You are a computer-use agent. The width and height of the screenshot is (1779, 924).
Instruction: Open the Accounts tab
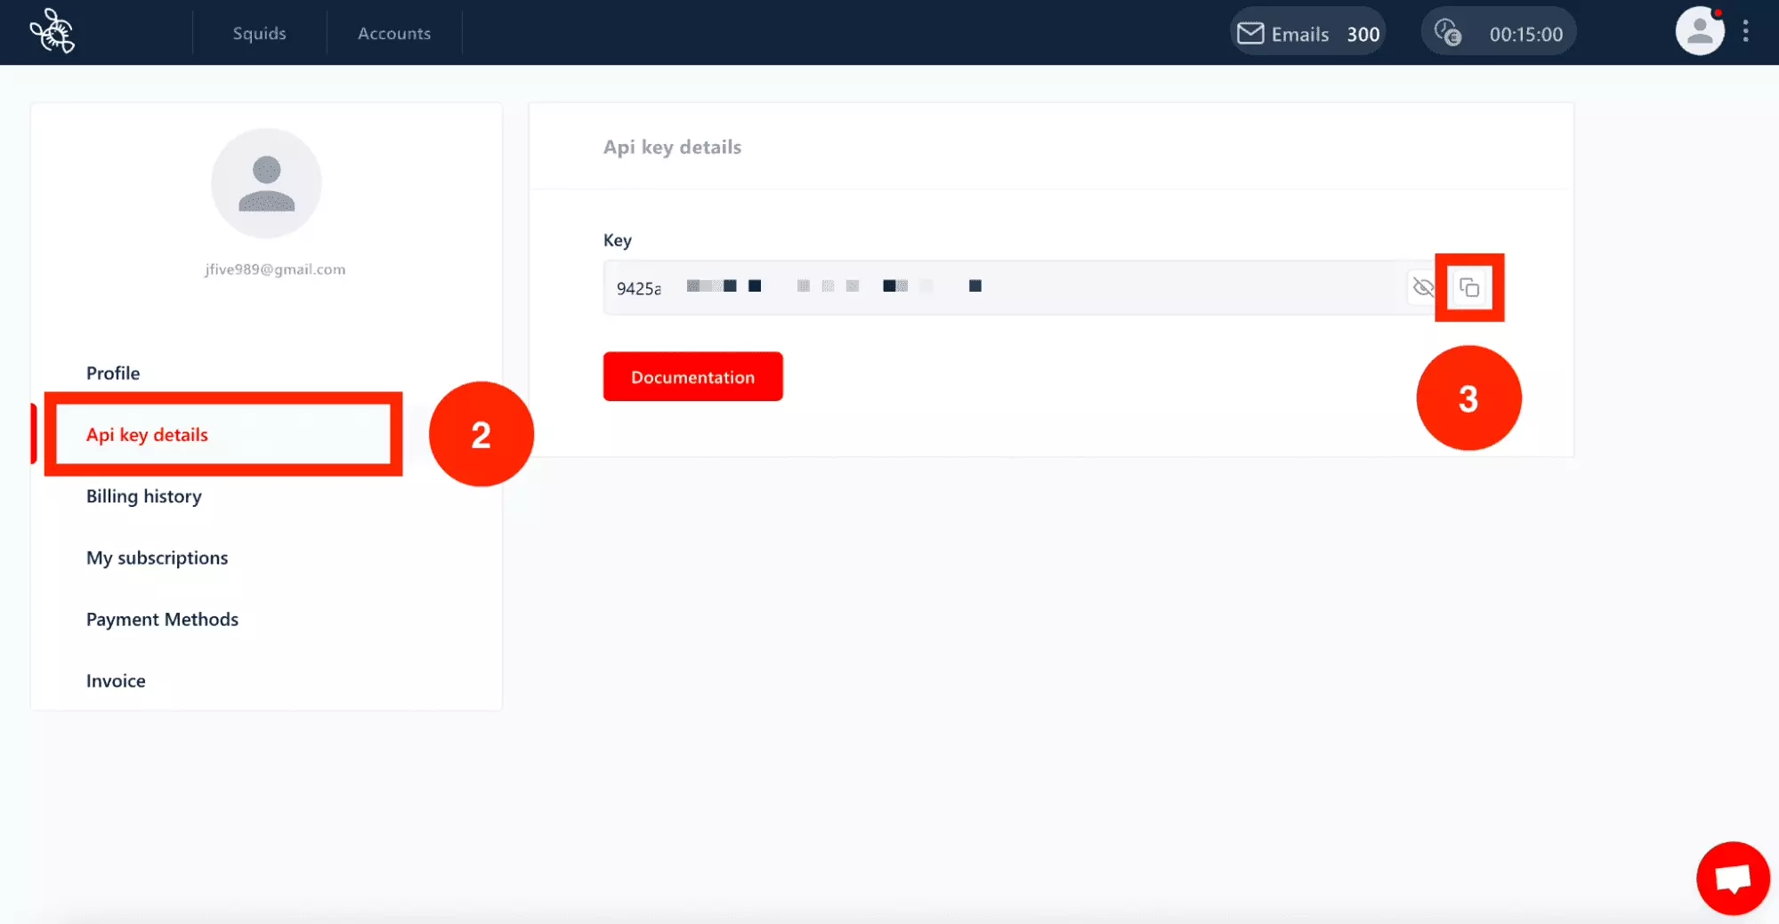394,34
